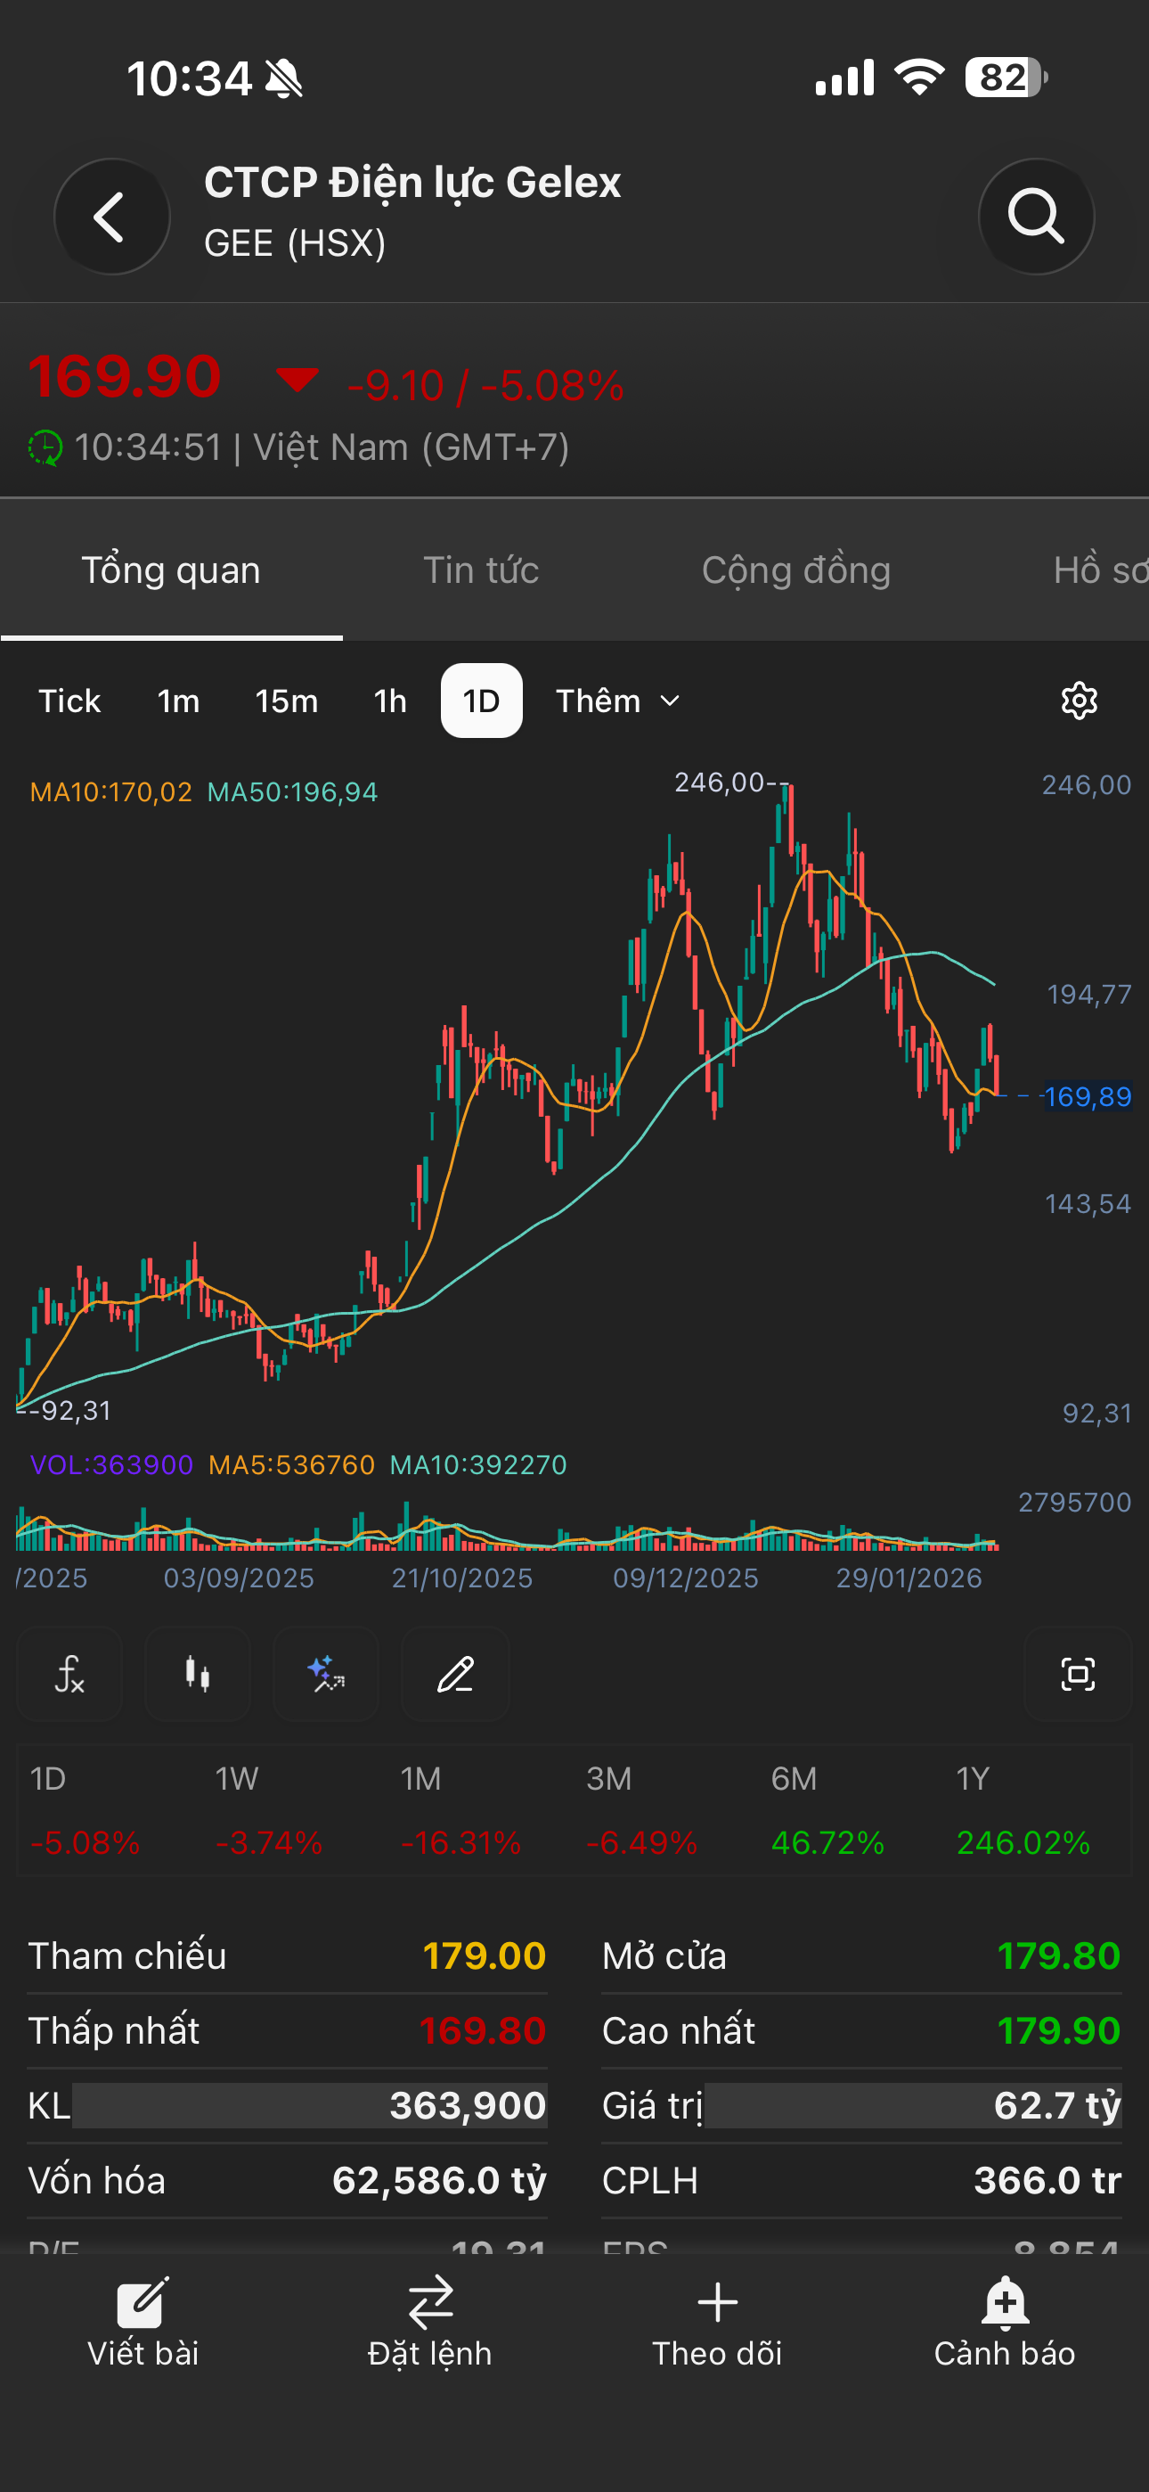Screen dimensions: 1149x2492
Task: Tap the MA10:392270 volume label
Action: point(477,1464)
